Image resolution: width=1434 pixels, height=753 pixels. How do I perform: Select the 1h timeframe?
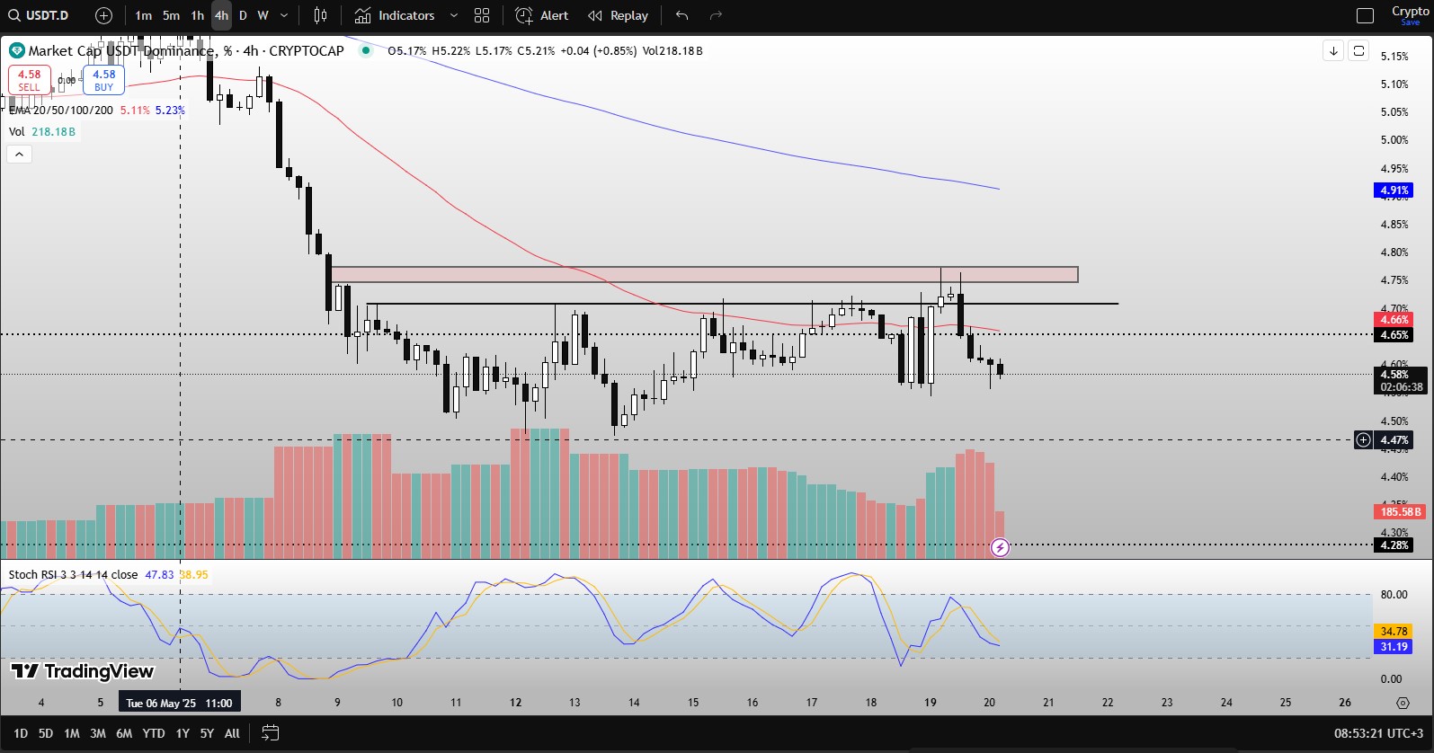[x=198, y=15]
